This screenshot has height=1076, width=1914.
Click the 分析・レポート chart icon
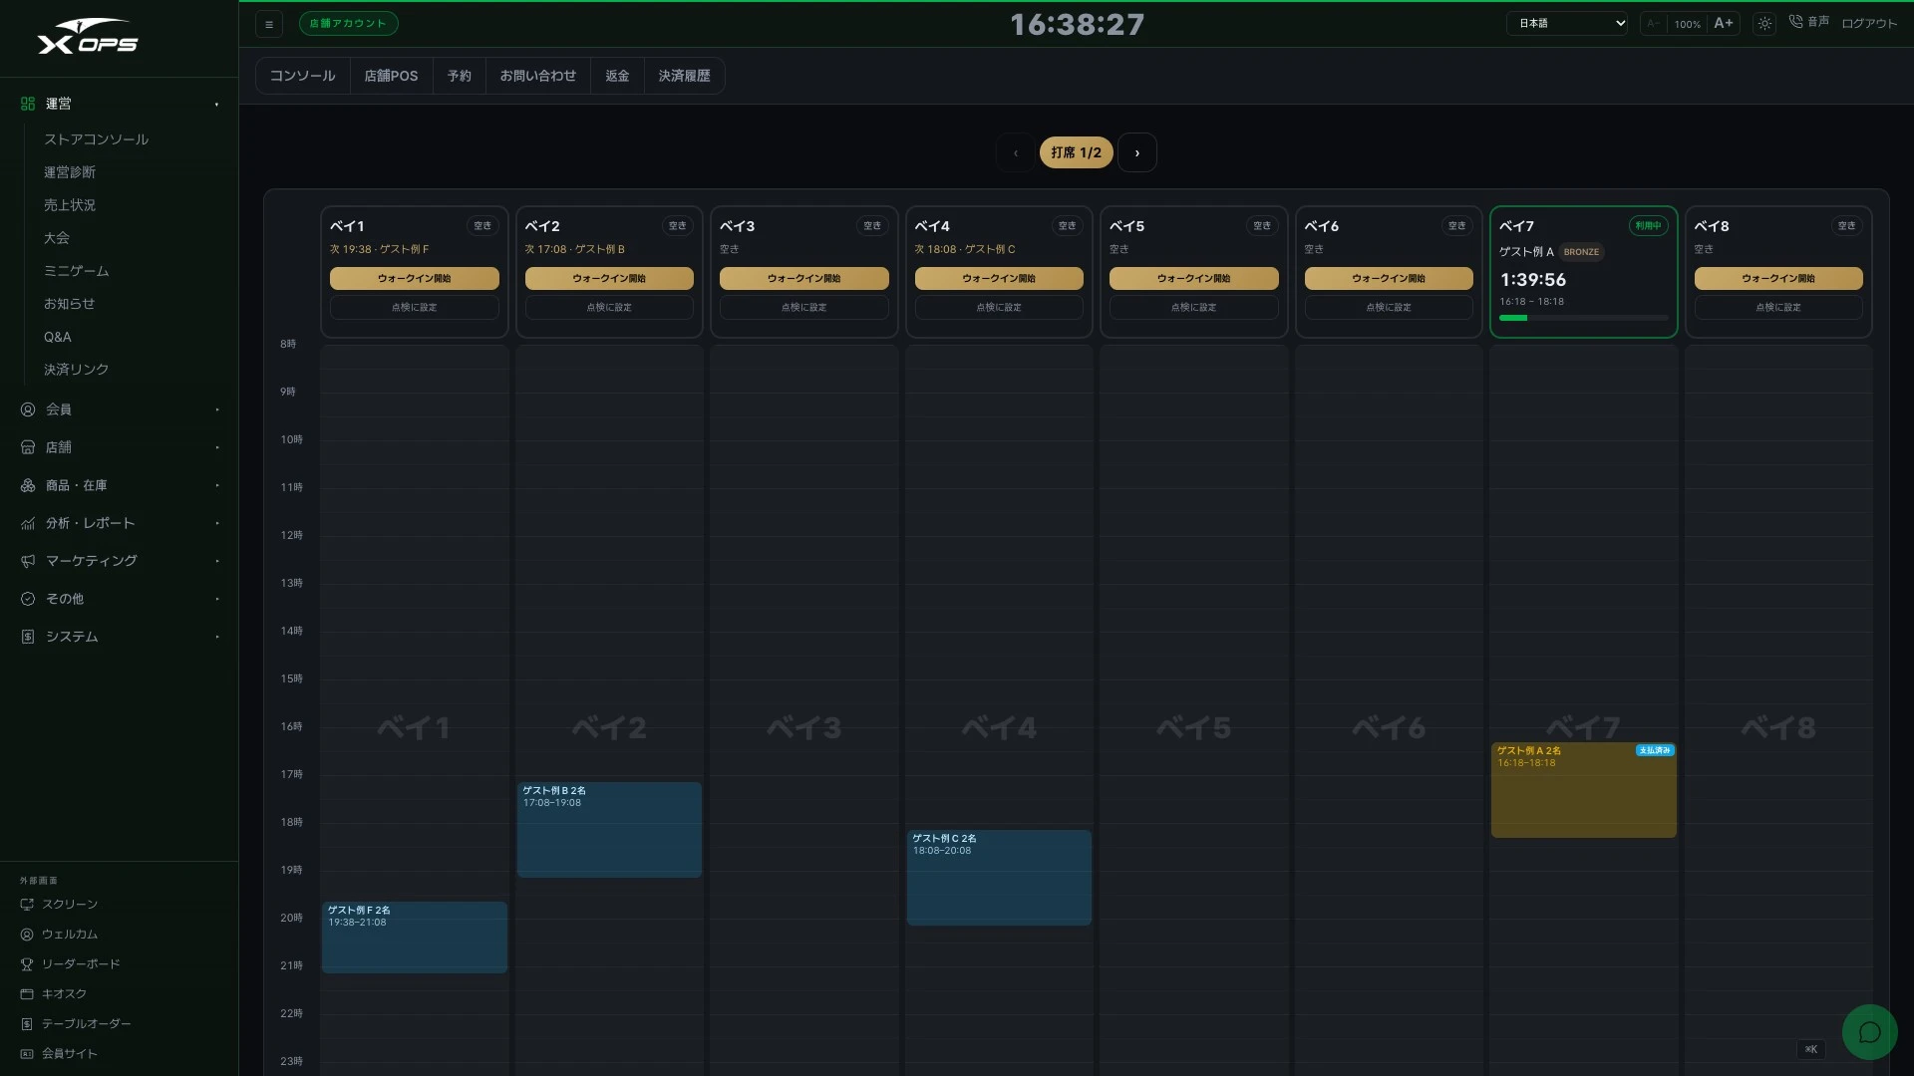point(28,523)
